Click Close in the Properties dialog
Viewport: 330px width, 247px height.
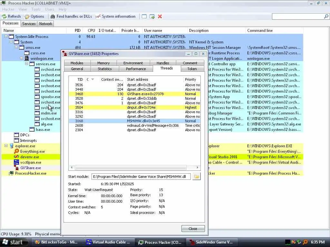click(193, 229)
